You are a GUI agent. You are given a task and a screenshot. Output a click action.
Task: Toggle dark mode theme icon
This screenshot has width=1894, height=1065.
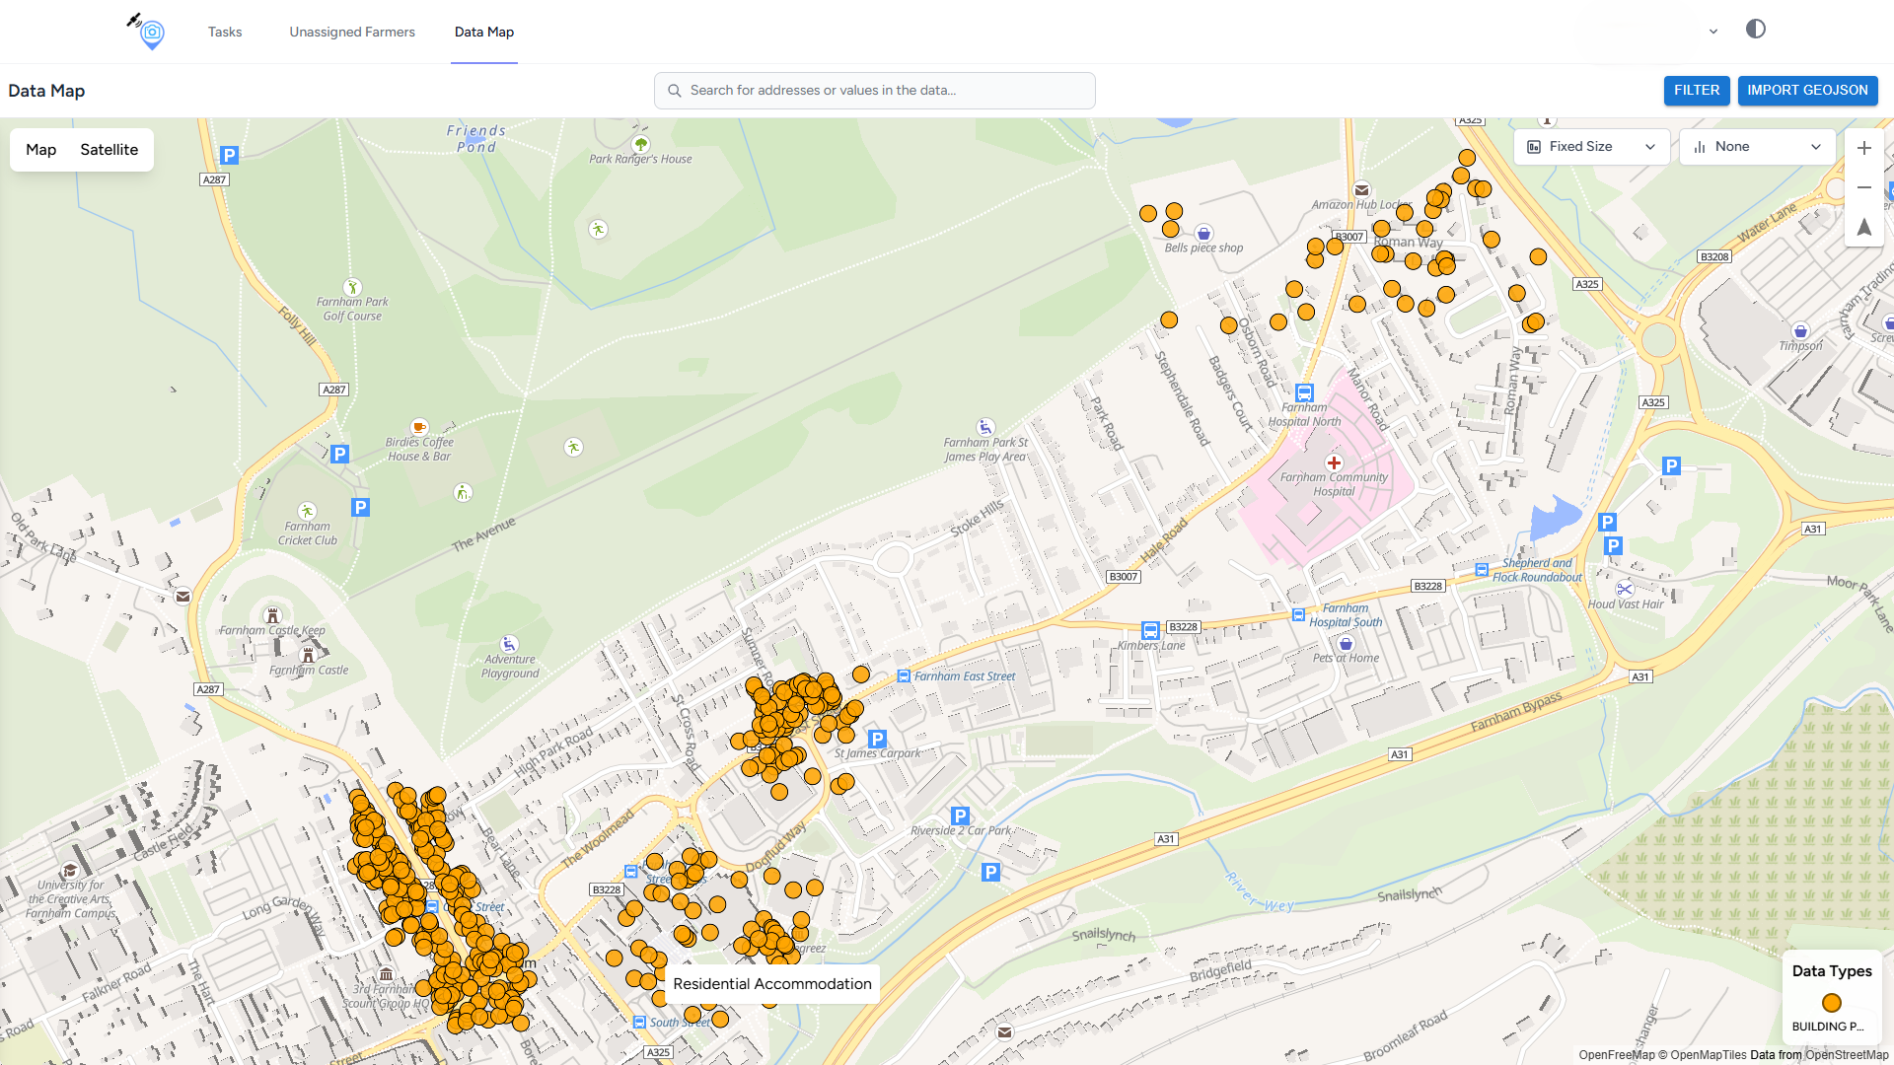tap(1755, 30)
